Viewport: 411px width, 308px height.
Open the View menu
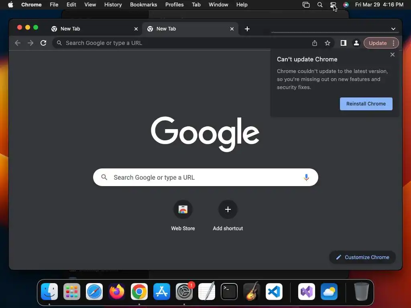coord(90,5)
